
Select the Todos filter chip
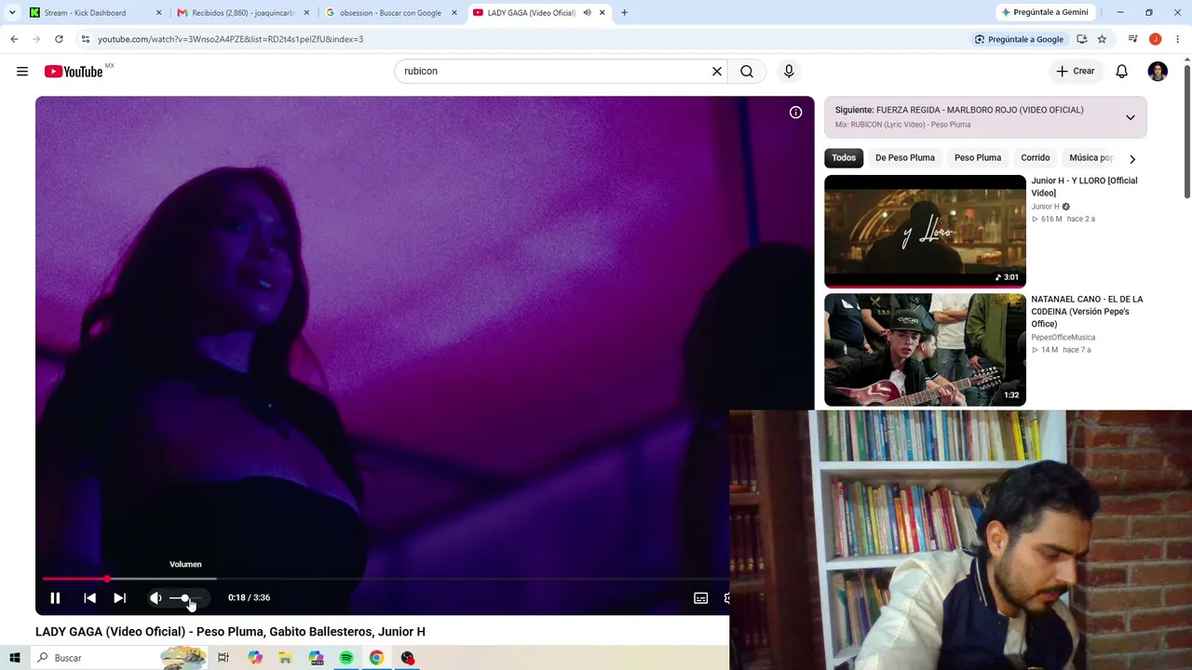pyautogui.click(x=844, y=158)
